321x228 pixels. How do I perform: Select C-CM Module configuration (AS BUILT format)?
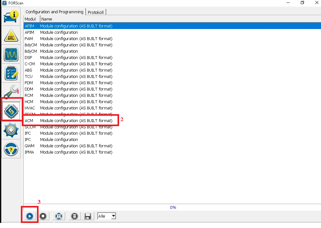point(172,64)
